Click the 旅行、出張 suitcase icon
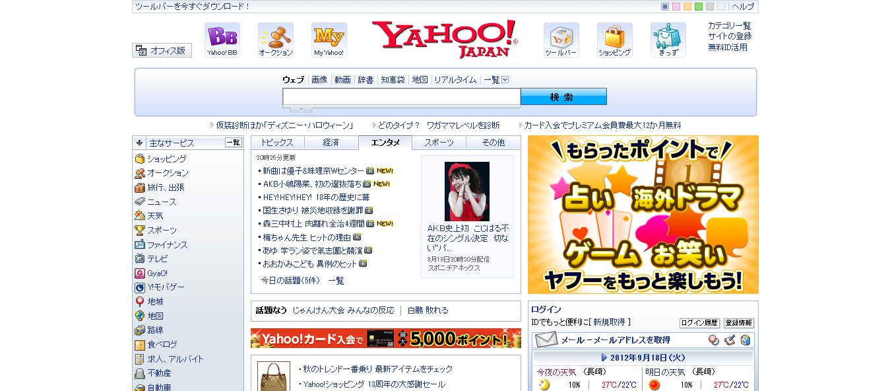The image size is (890, 391). coord(140,188)
